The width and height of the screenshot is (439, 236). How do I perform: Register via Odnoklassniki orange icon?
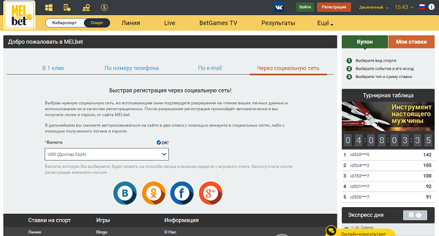coord(153,193)
